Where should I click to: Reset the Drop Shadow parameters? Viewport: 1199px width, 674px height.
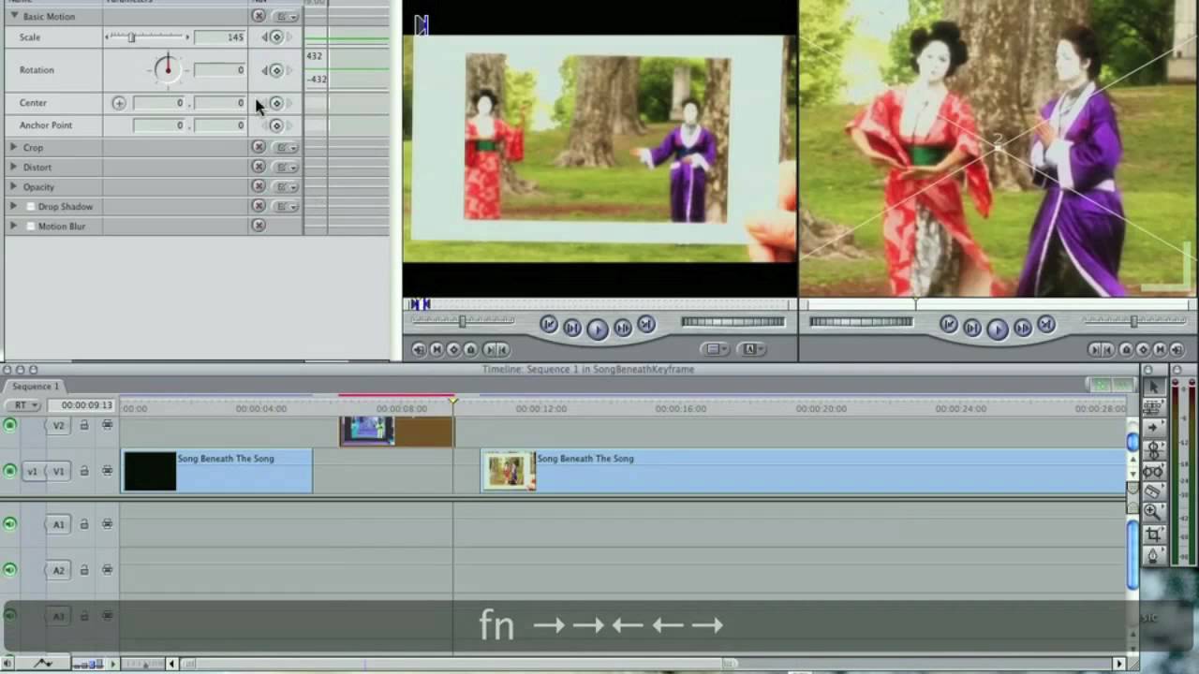click(259, 206)
